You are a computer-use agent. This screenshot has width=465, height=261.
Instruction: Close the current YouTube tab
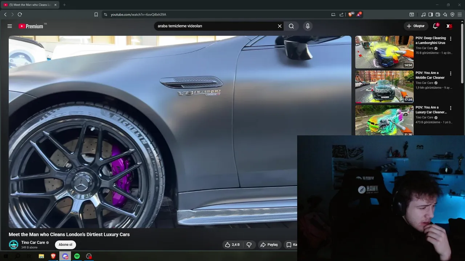(56, 5)
